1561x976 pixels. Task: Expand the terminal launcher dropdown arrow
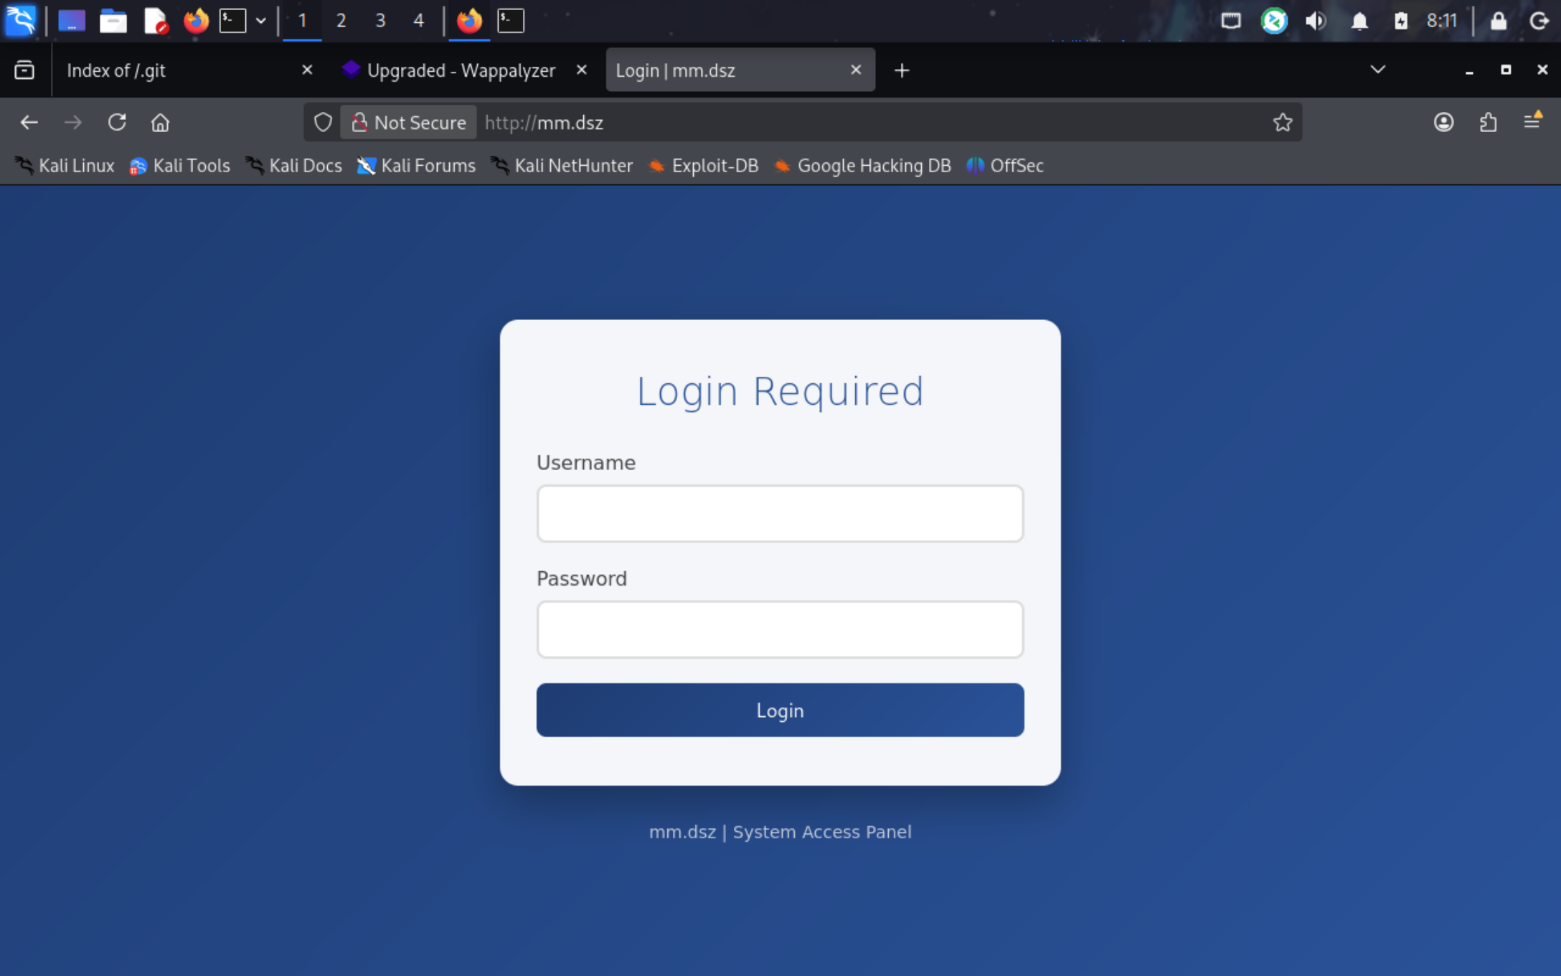(261, 21)
